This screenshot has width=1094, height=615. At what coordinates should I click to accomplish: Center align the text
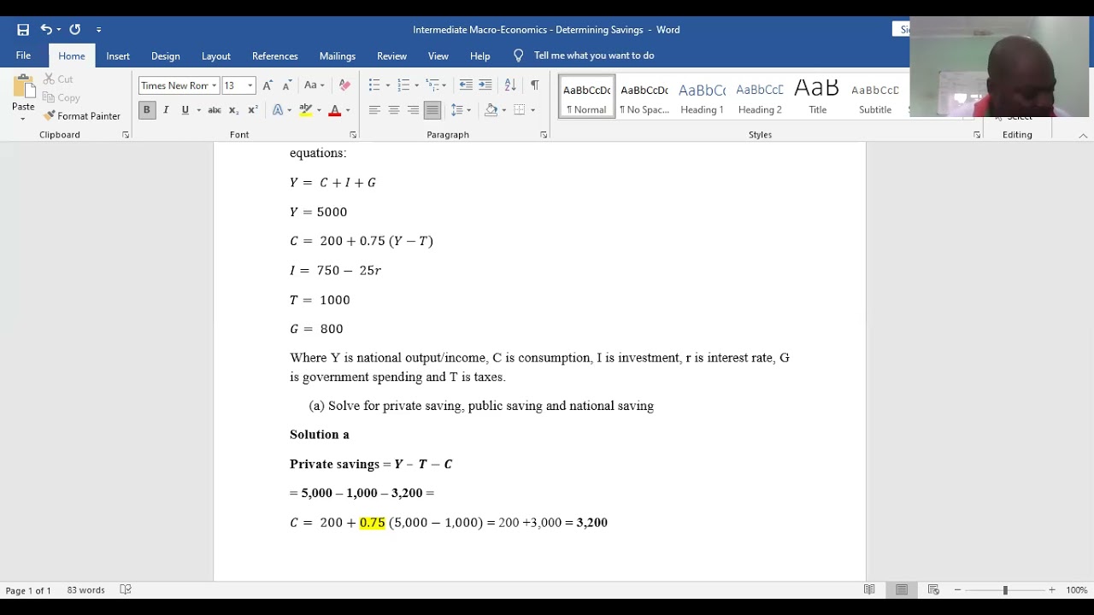(x=394, y=110)
